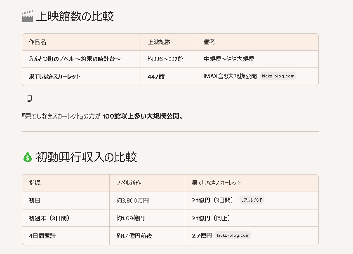Click the copy table icon
The width and height of the screenshot is (353, 254).
point(29,98)
